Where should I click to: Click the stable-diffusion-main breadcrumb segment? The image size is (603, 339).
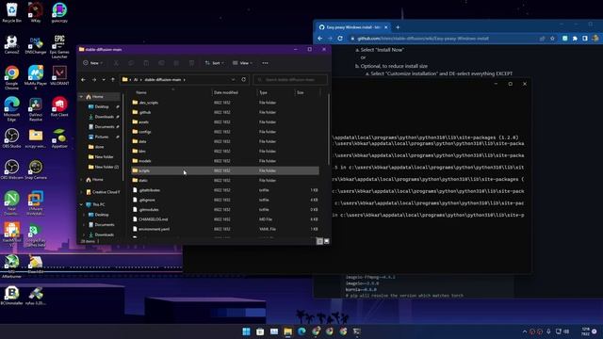(162, 79)
